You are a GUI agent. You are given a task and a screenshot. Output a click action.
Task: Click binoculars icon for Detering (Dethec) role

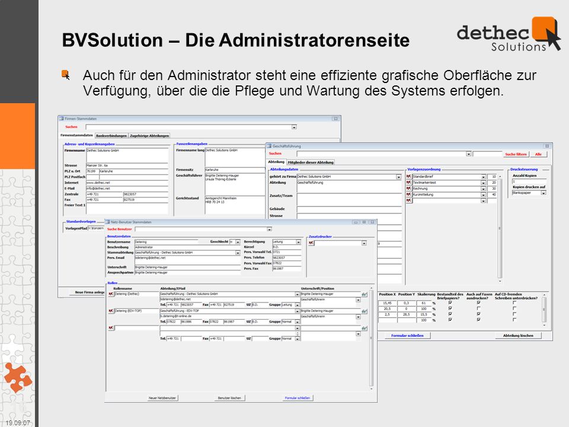(x=364, y=295)
